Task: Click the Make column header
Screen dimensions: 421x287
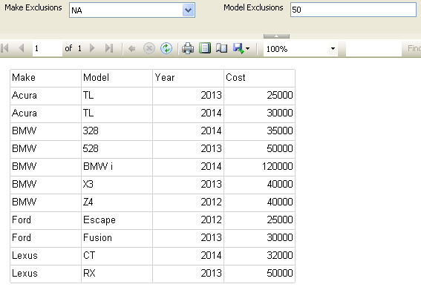Action: coord(45,78)
